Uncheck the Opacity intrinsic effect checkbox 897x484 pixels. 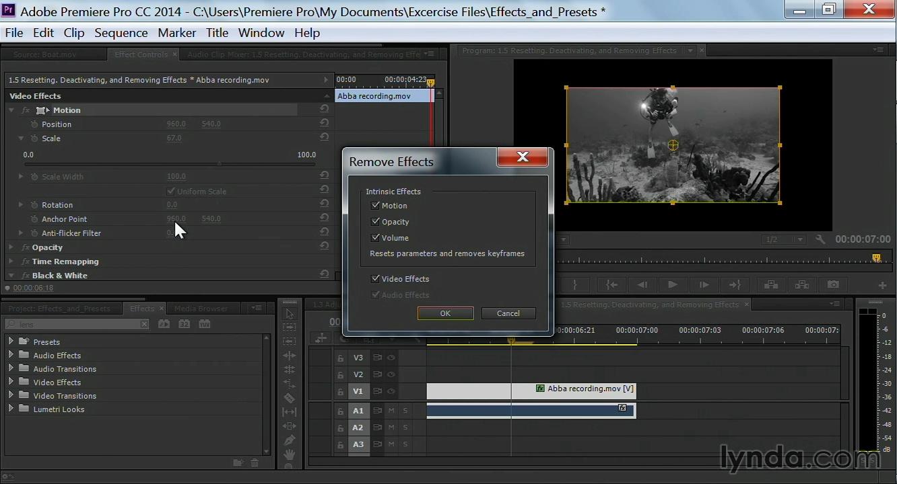[376, 222]
